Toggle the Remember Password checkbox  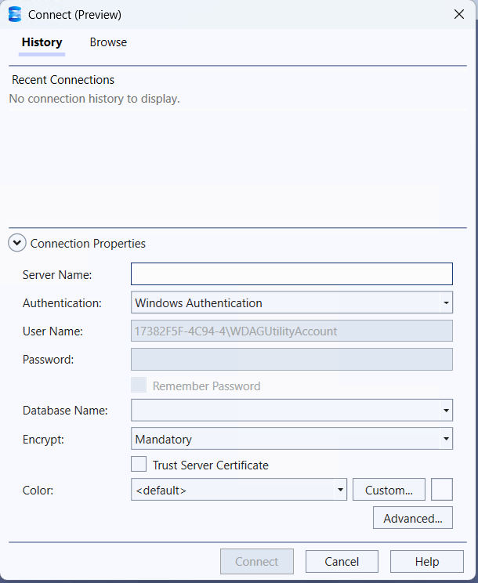(139, 386)
